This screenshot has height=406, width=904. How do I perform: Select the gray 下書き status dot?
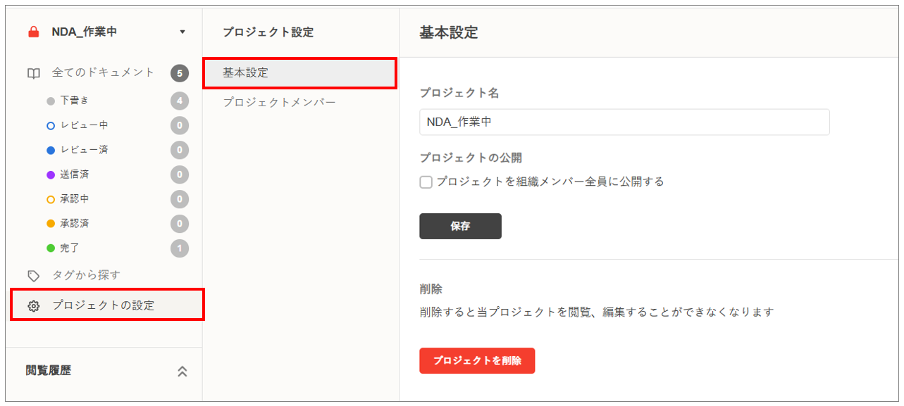tap(51, 101)
